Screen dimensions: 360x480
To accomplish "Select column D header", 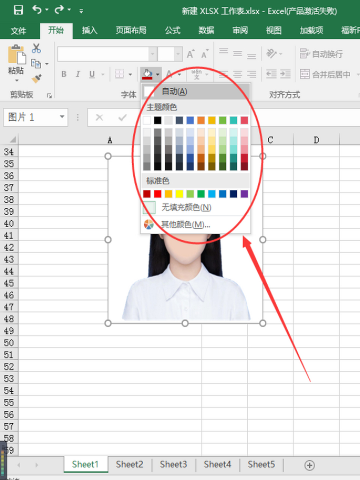I will point(316,140).
